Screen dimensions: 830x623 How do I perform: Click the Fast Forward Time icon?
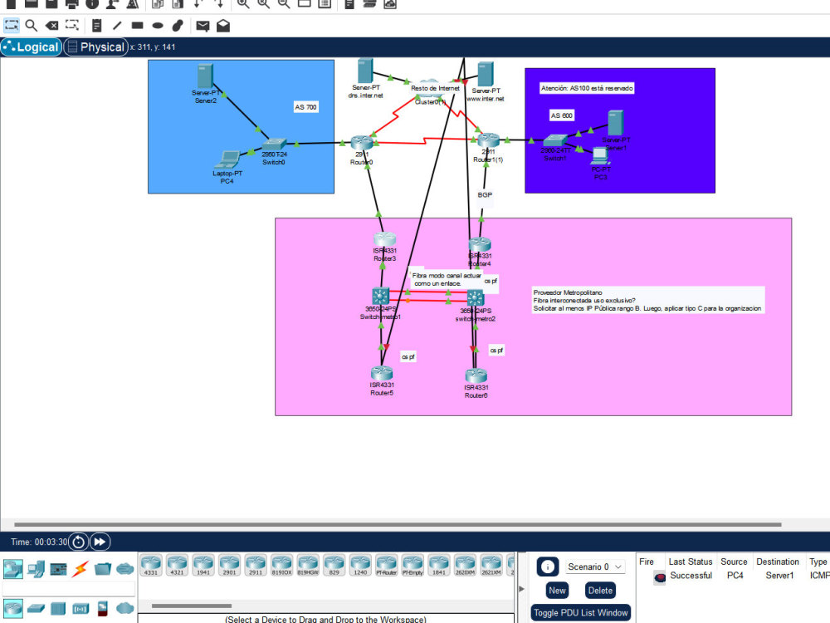pos(99,541)
